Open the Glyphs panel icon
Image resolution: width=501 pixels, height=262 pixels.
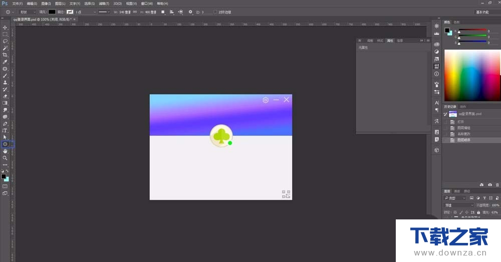(x=437, y=121)
